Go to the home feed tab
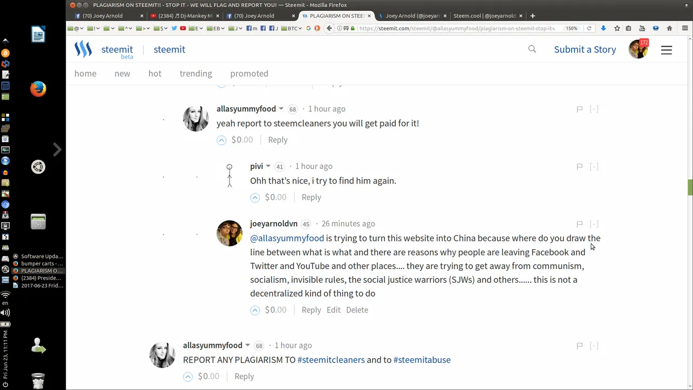Image resolution: width=693 pixels, height=390 pixels. (86, 74)
